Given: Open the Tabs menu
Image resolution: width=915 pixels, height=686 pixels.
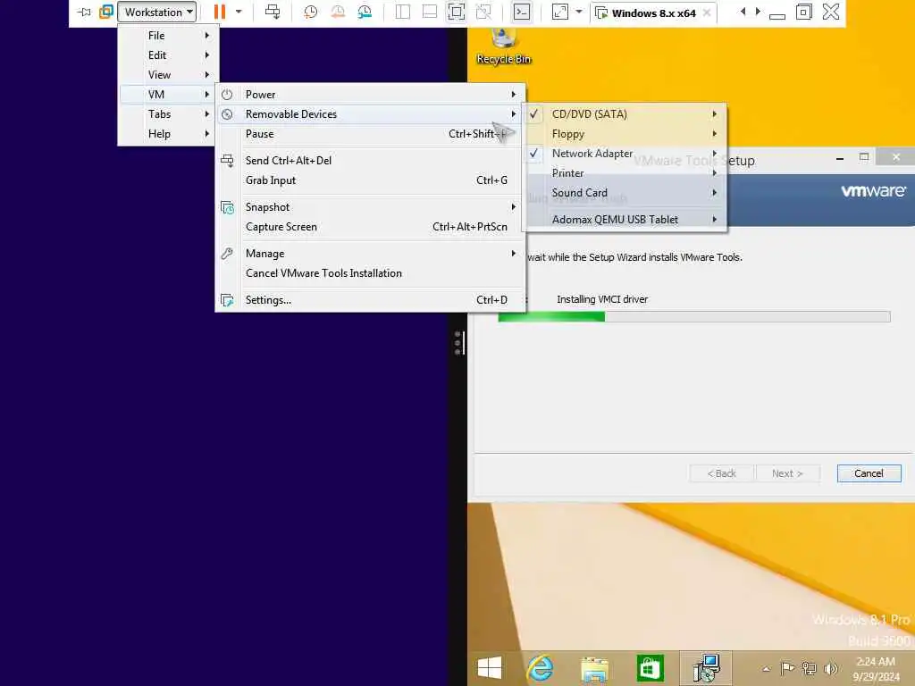Looking at the screenshot, I should click(168, 114).
